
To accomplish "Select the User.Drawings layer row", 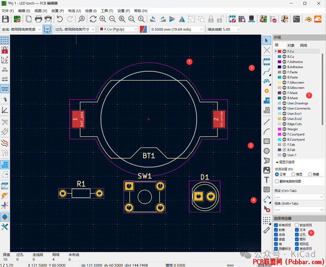I will point(297,103).
